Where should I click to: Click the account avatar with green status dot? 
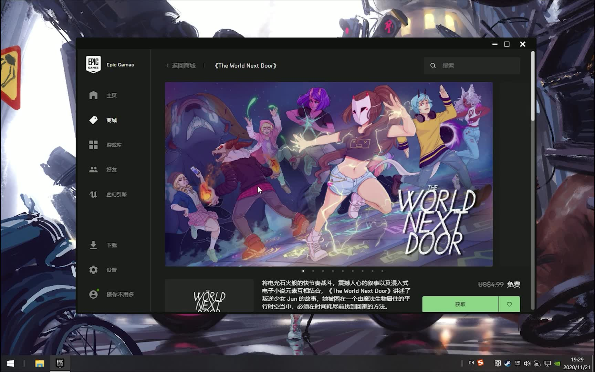(x=94, y=294)
